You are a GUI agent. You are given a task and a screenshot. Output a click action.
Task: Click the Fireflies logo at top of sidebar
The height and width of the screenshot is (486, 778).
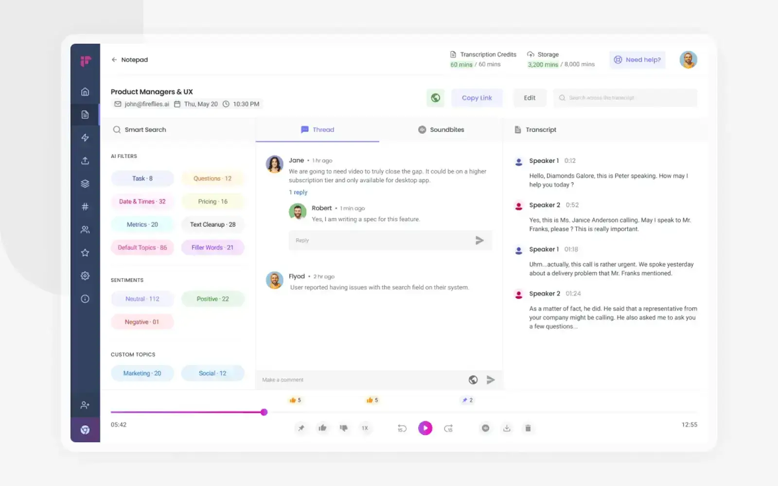tap(86, 61)
